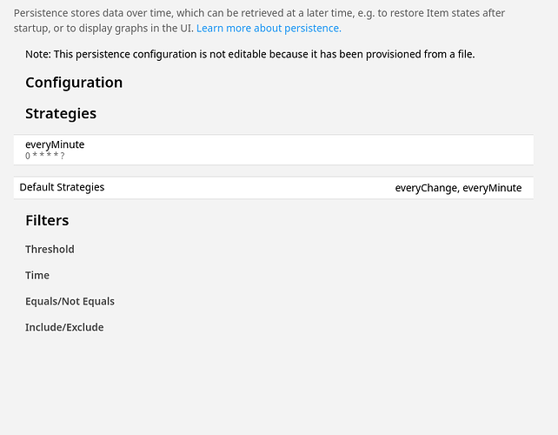Select the Include/Exclude filter heading

point(64,327)
